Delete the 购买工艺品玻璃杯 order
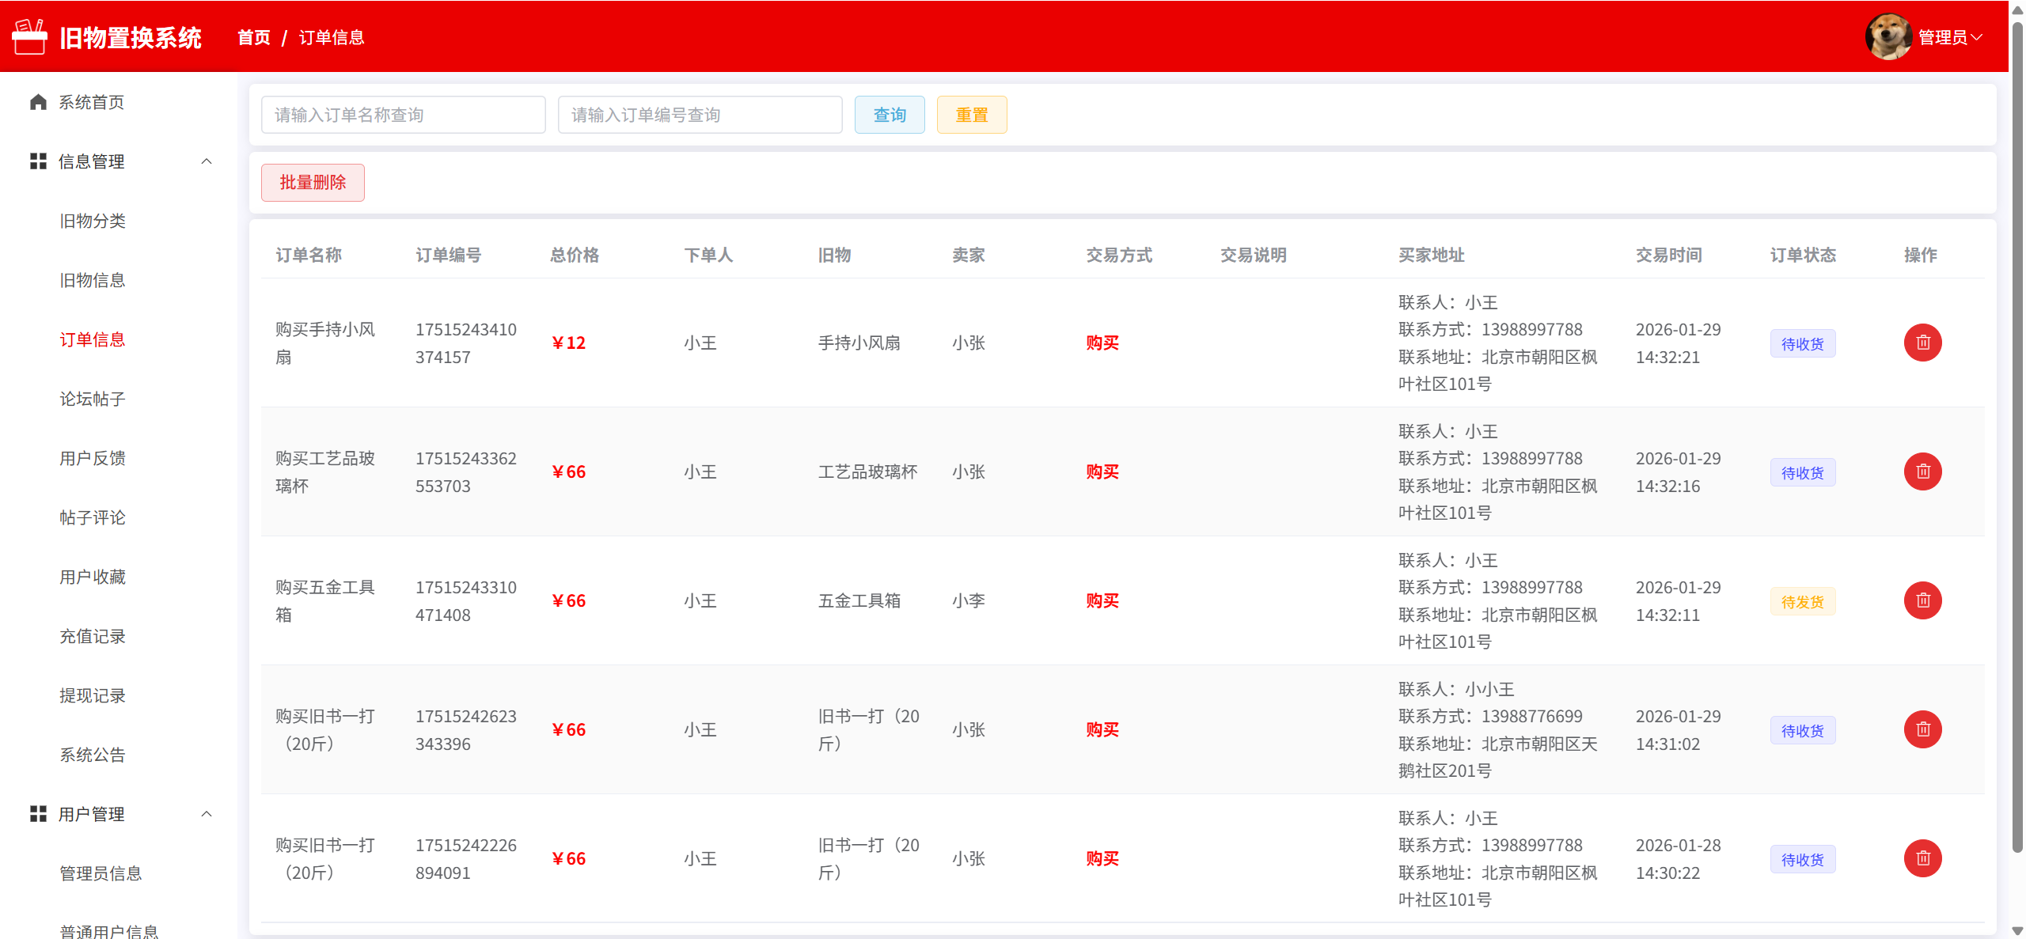This screenshot has height=939, width=2026. point(1922,471)
